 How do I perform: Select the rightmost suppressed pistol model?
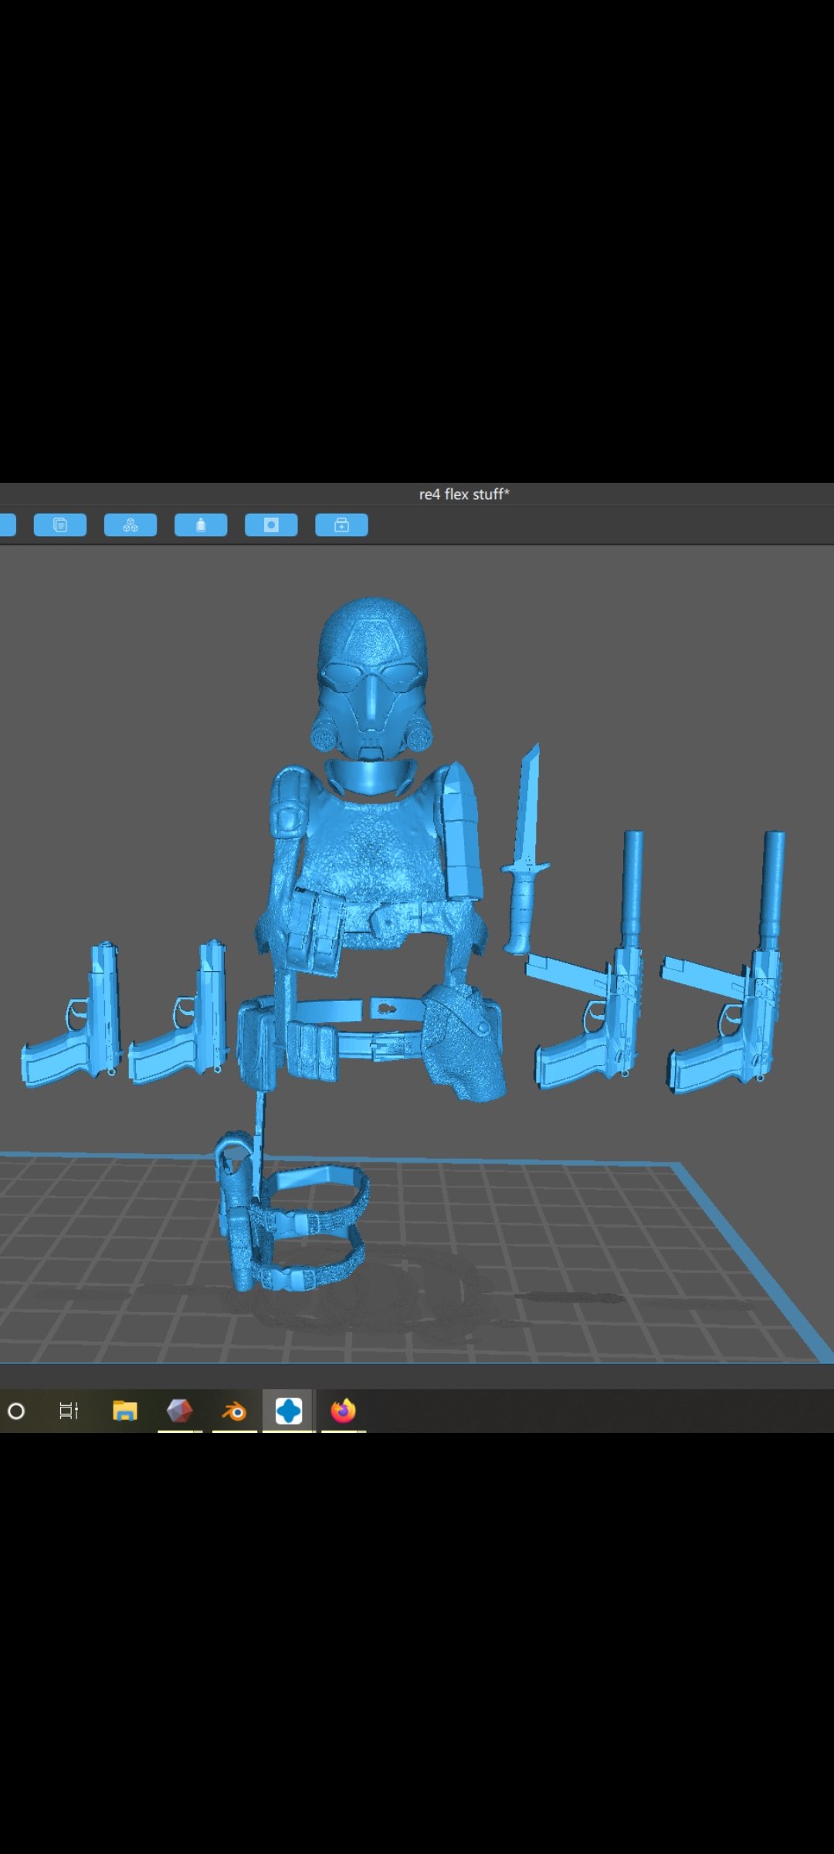click(726, 966)
